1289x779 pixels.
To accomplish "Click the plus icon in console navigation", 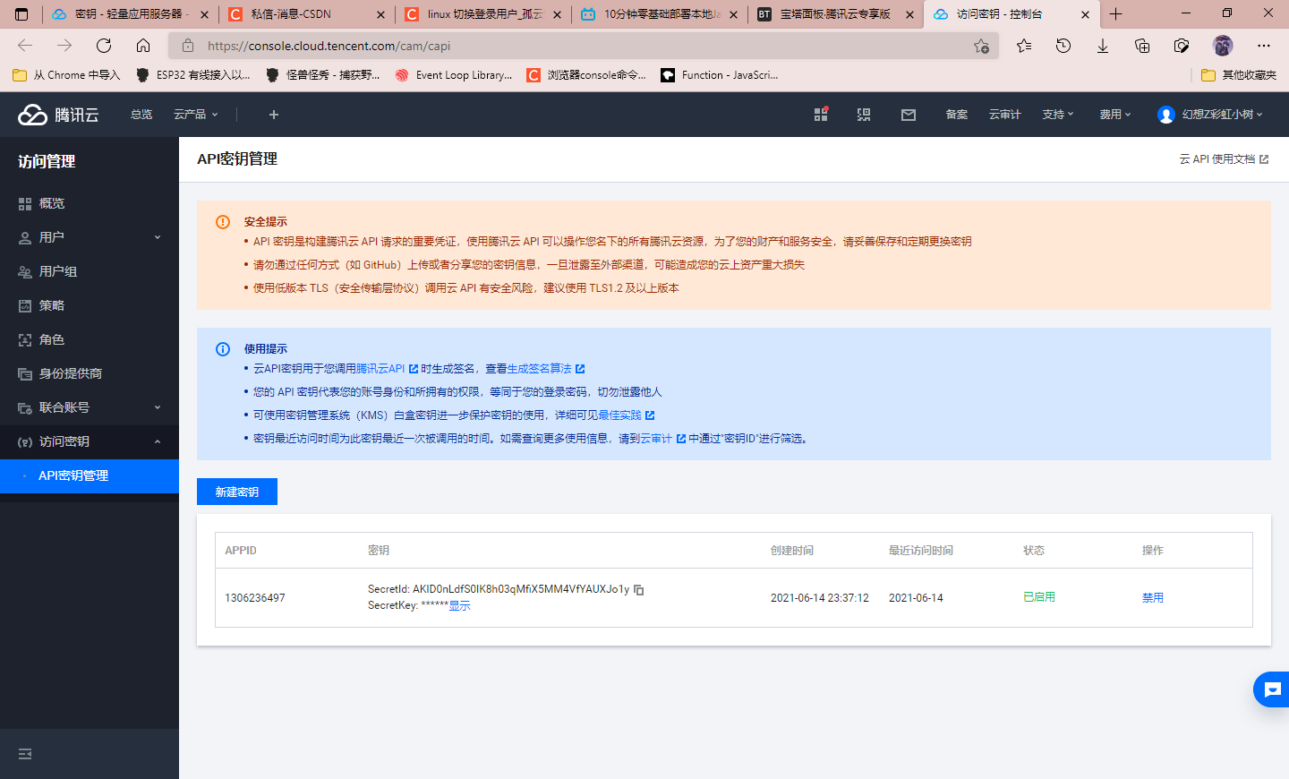I will click(x=274, y=115).
